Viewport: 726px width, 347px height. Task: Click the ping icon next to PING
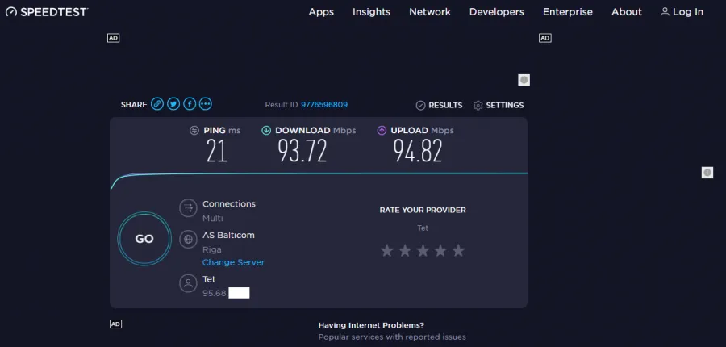click(x=194, y=131)
